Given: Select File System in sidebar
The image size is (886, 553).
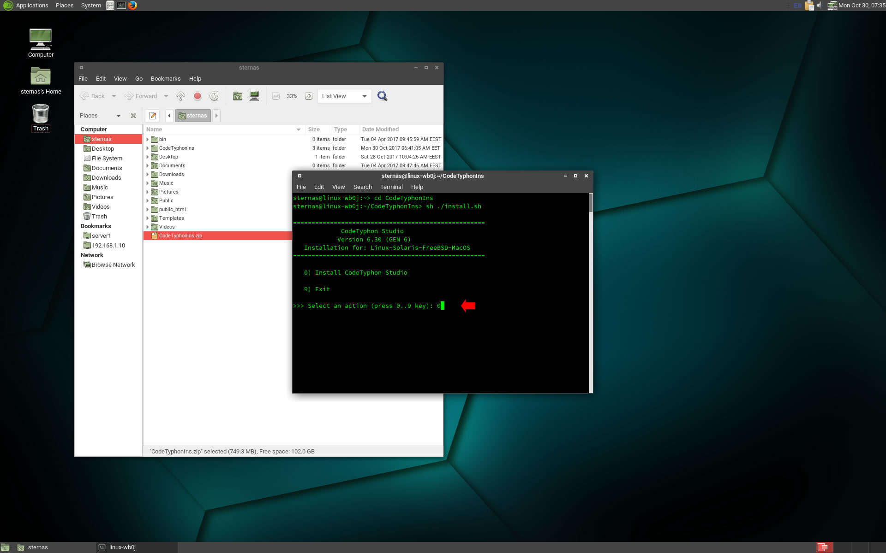Looking at the screenshot, I should [x=108, y=159].
